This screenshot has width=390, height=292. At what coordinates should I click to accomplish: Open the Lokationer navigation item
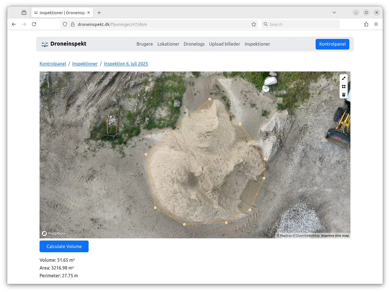(x=168, y=44)
